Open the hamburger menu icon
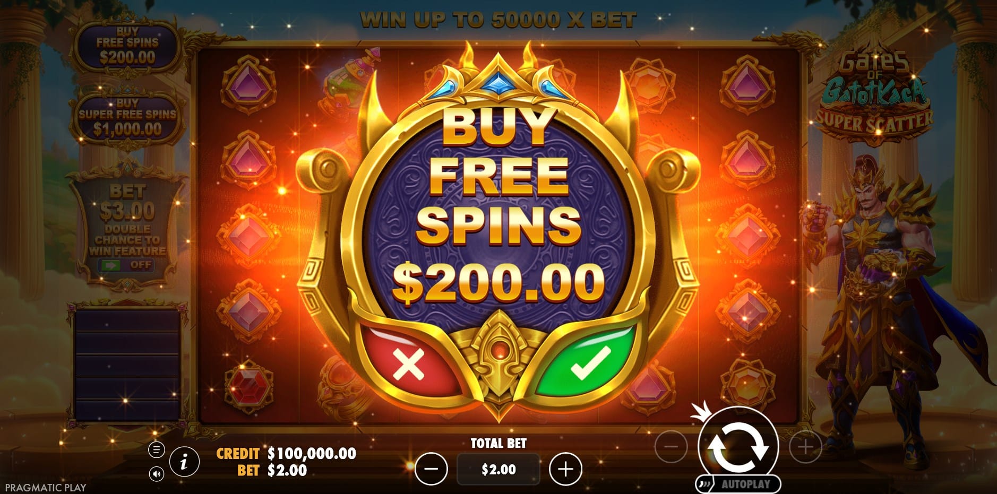This screenshot has height=494, width=997. pyautogui.click(x=156, y=450)
